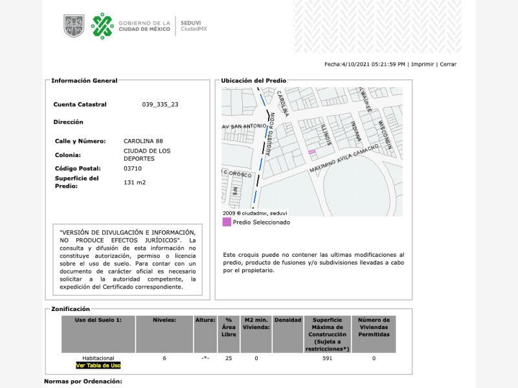Click the Altura value -*-
The width and height of the screenshot is (518, 388).
[x=205, y=358]
